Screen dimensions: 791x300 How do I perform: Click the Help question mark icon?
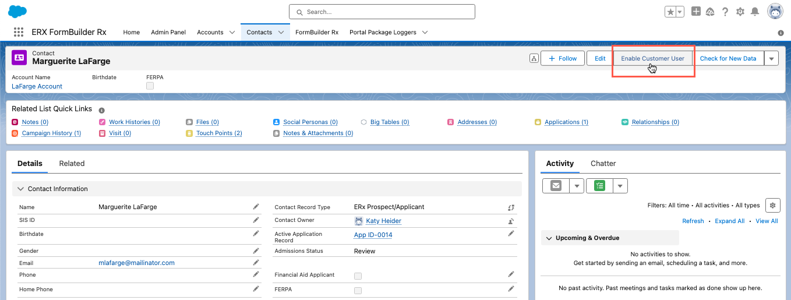tap(725, 12)
